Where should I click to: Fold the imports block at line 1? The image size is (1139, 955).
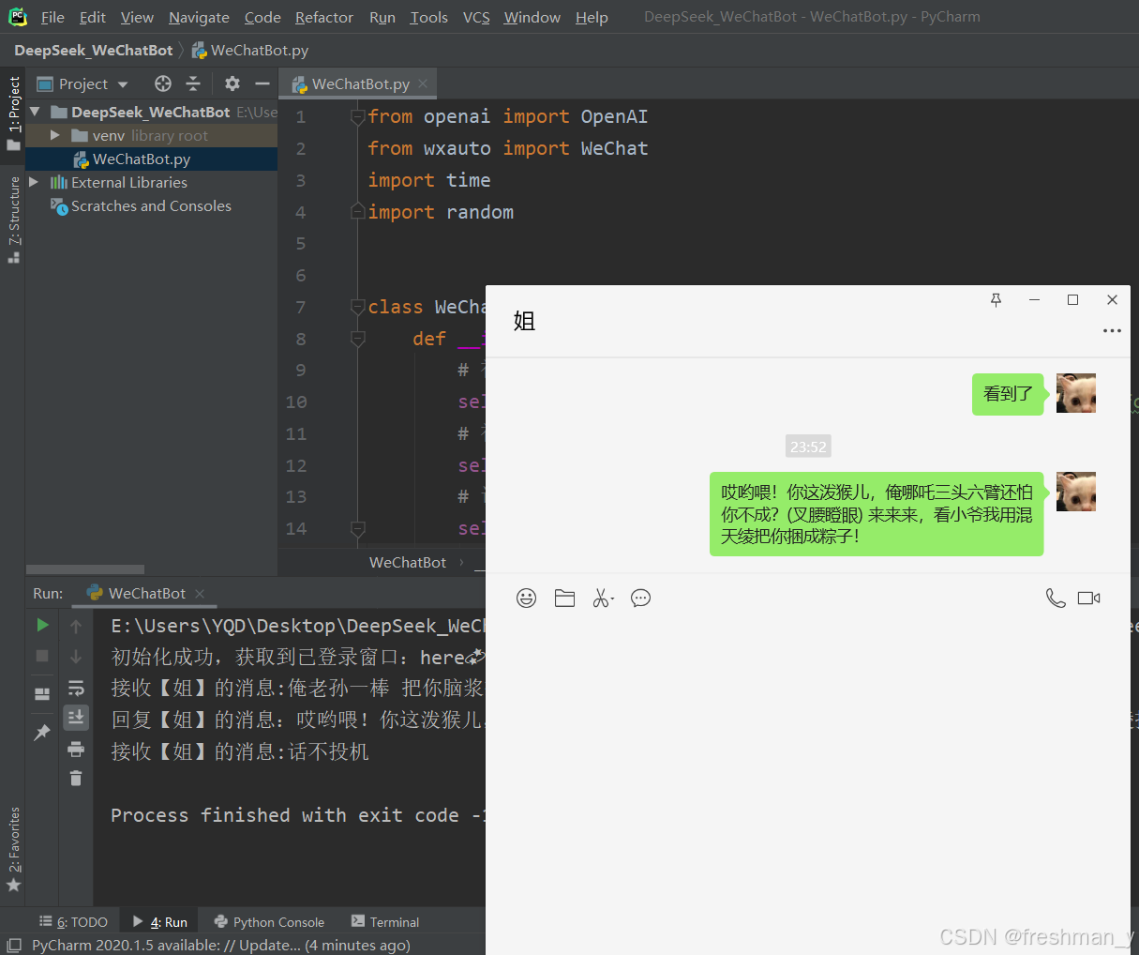(x=357, y=116)
